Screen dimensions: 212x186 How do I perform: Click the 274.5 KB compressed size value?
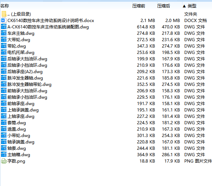pos(171,84)
